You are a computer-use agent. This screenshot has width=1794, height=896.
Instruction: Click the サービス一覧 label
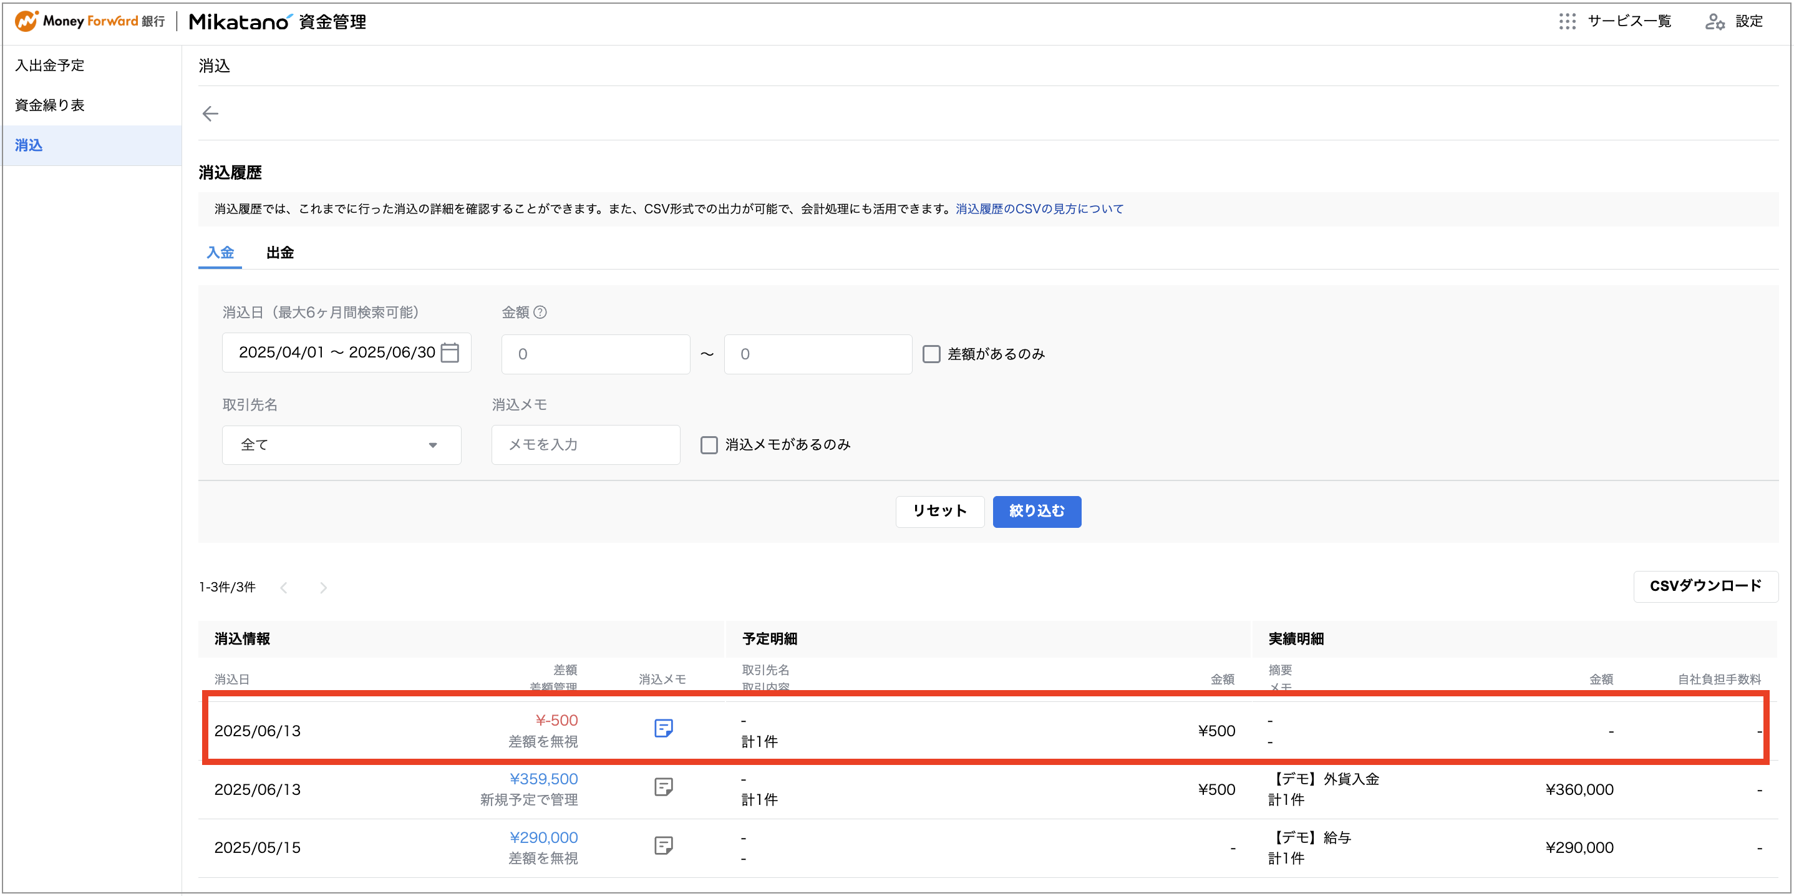1629,21
